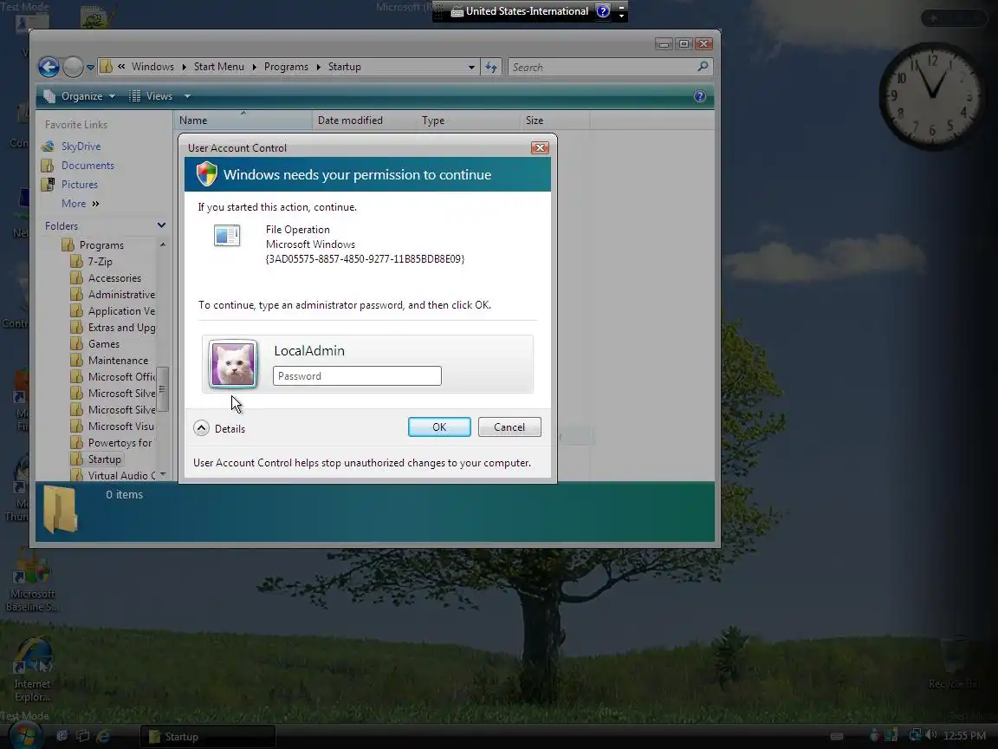Click the Programs breadcrumb segment
998x749 pixels.
(286, 67)
